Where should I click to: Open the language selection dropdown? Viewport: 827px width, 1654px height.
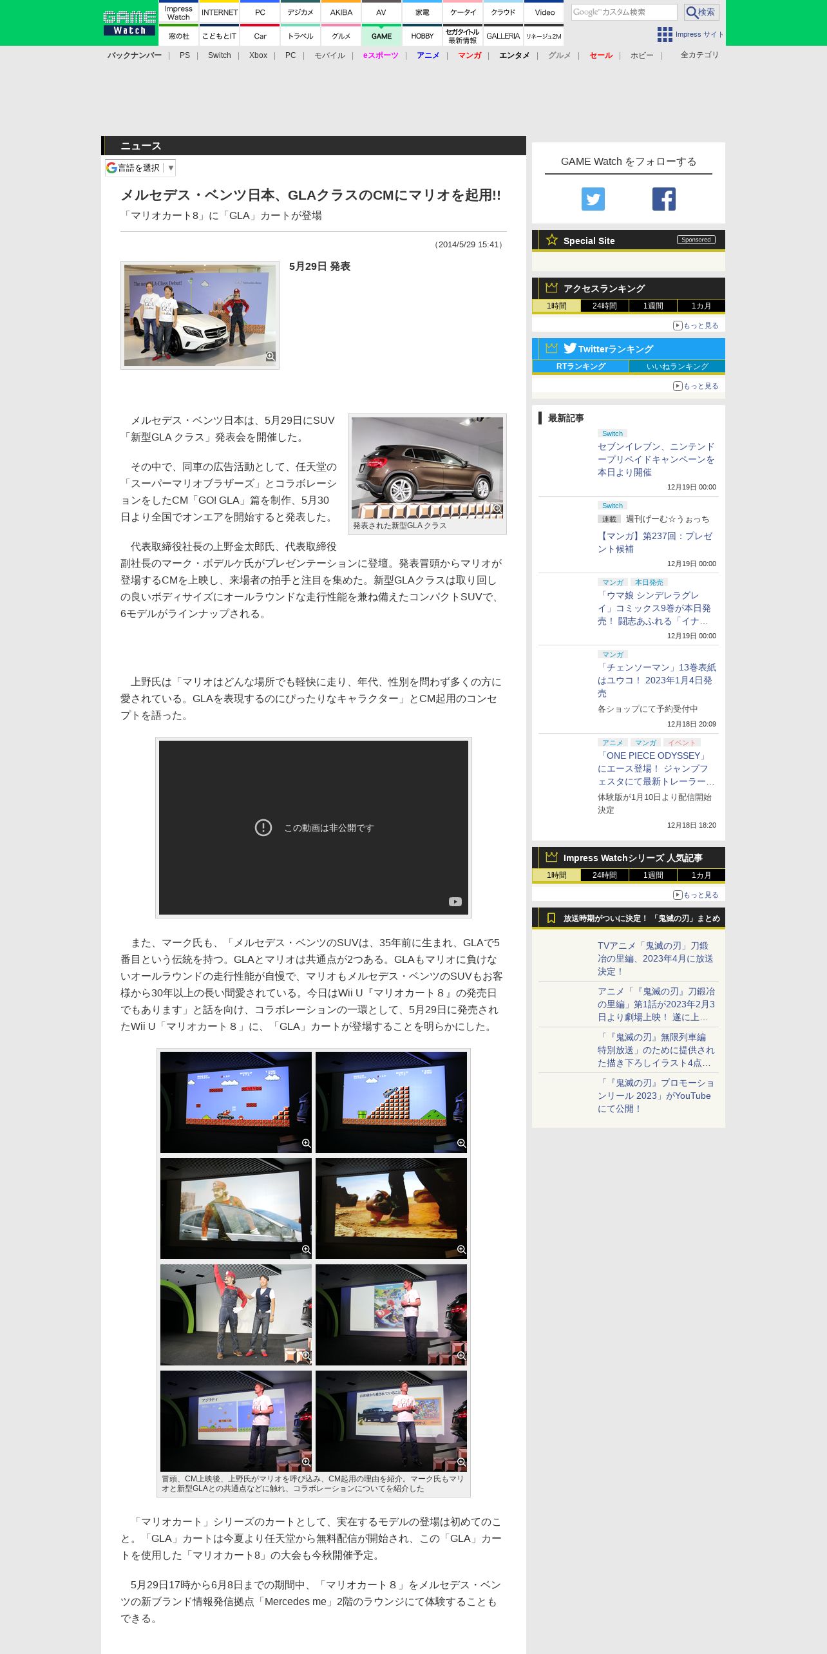pyautogui.click(x=140, y=168)
